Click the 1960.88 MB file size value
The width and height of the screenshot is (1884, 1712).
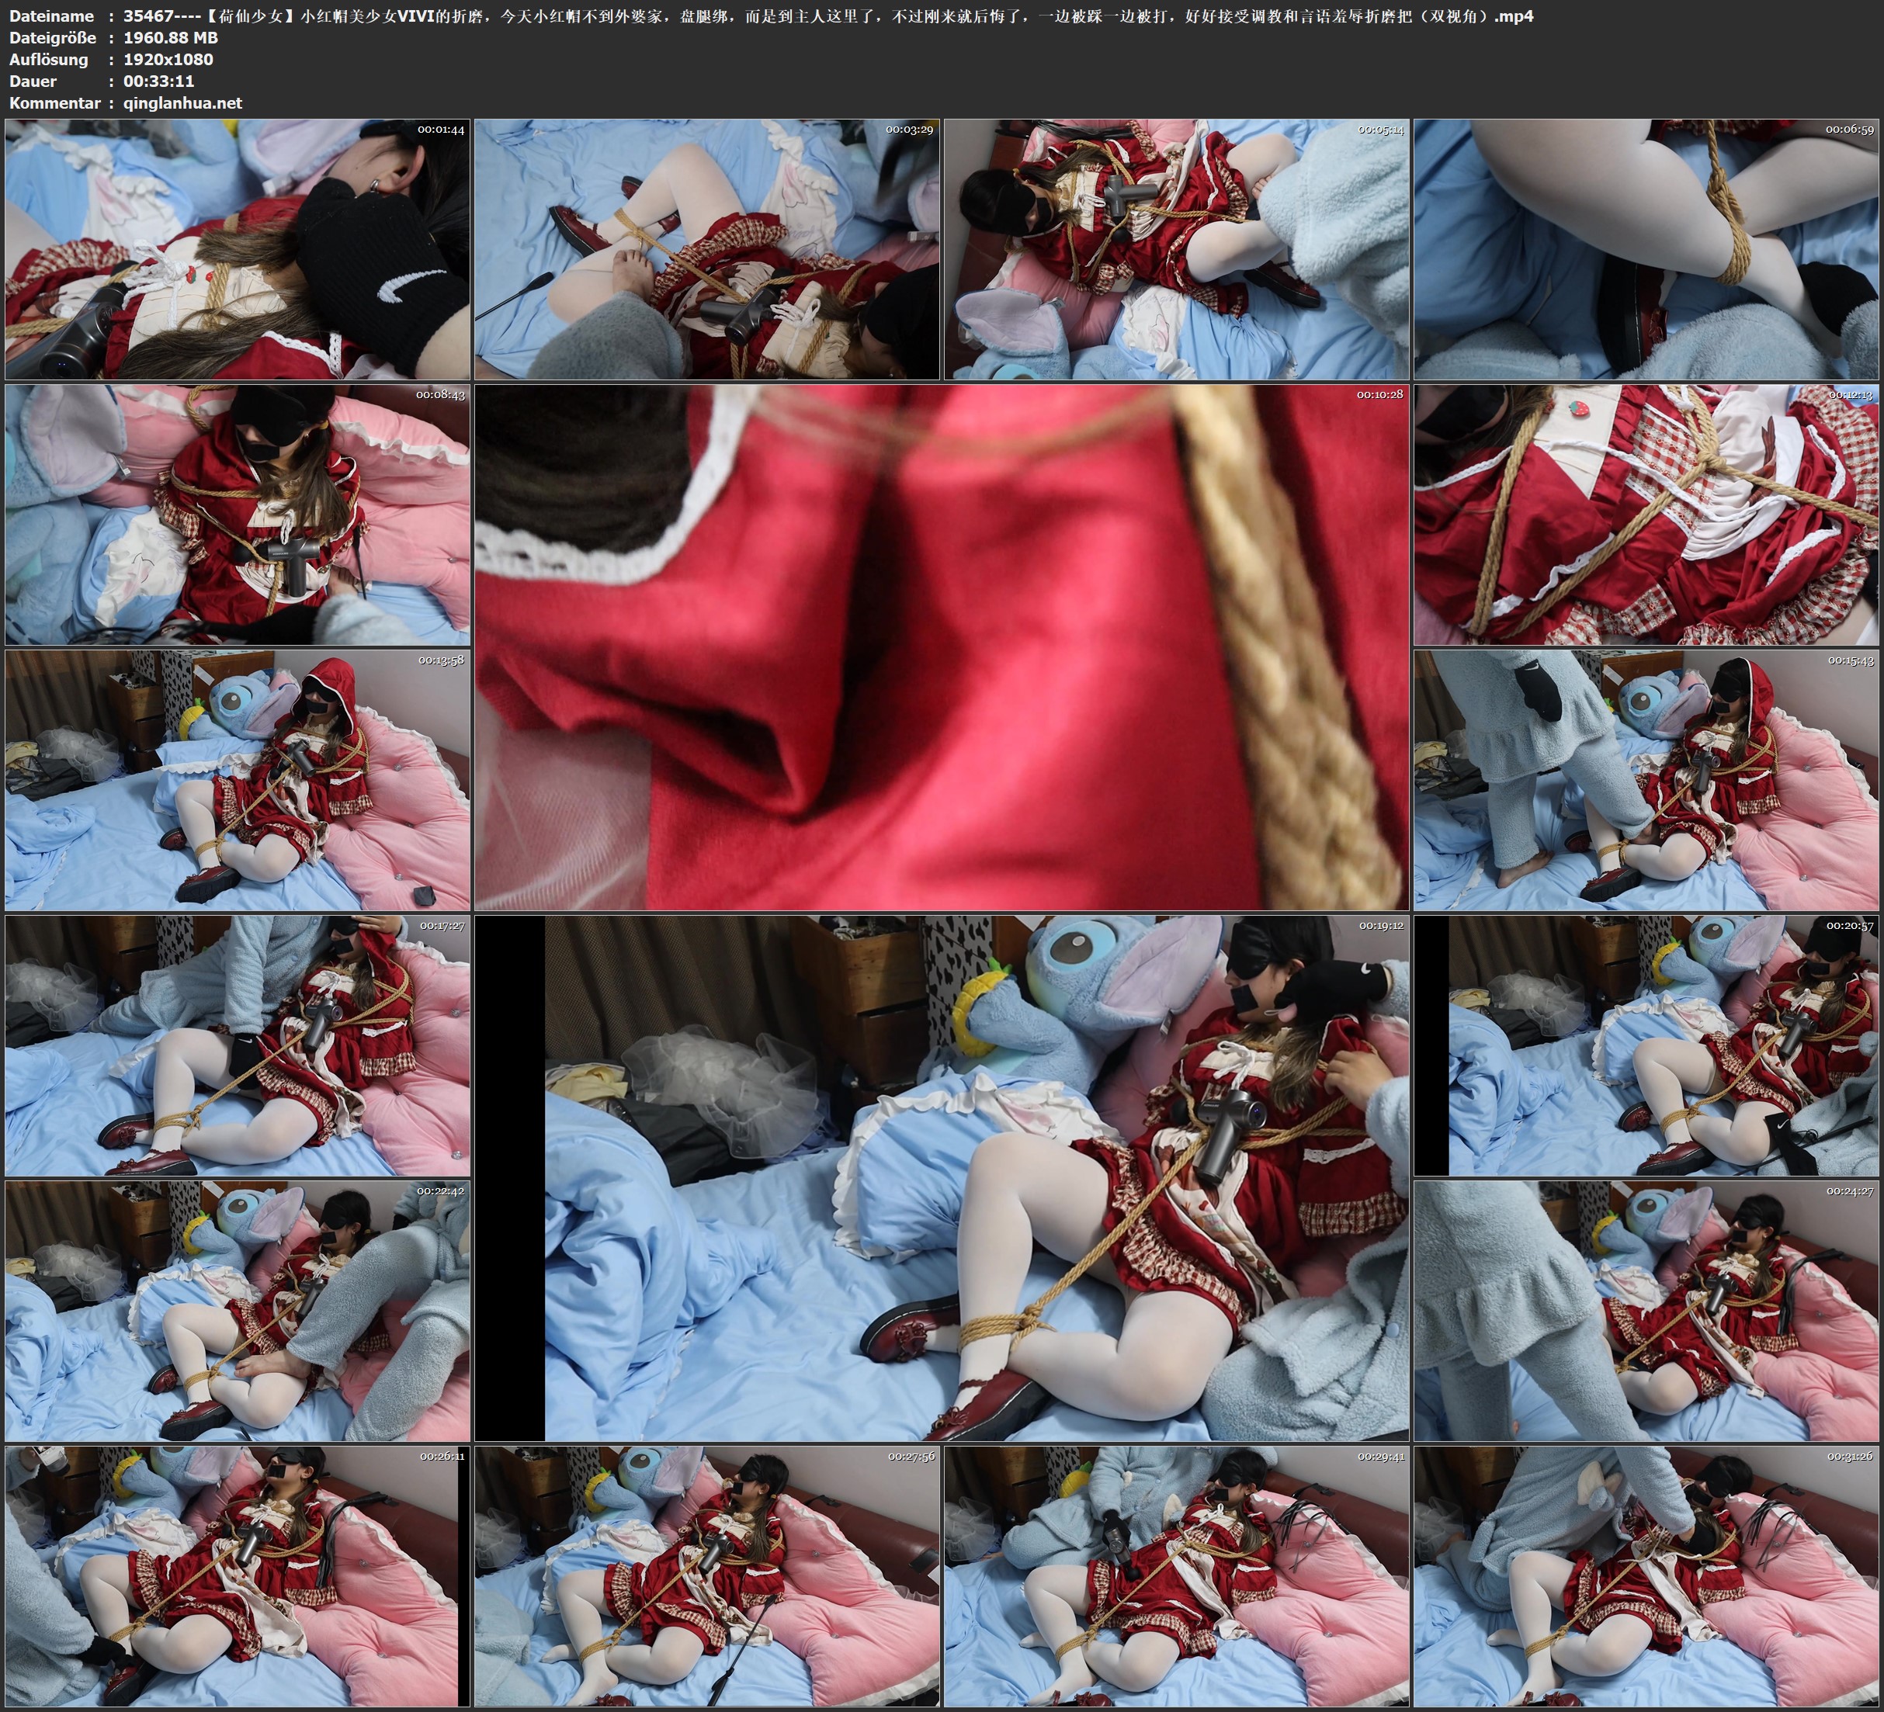point(170,37)
